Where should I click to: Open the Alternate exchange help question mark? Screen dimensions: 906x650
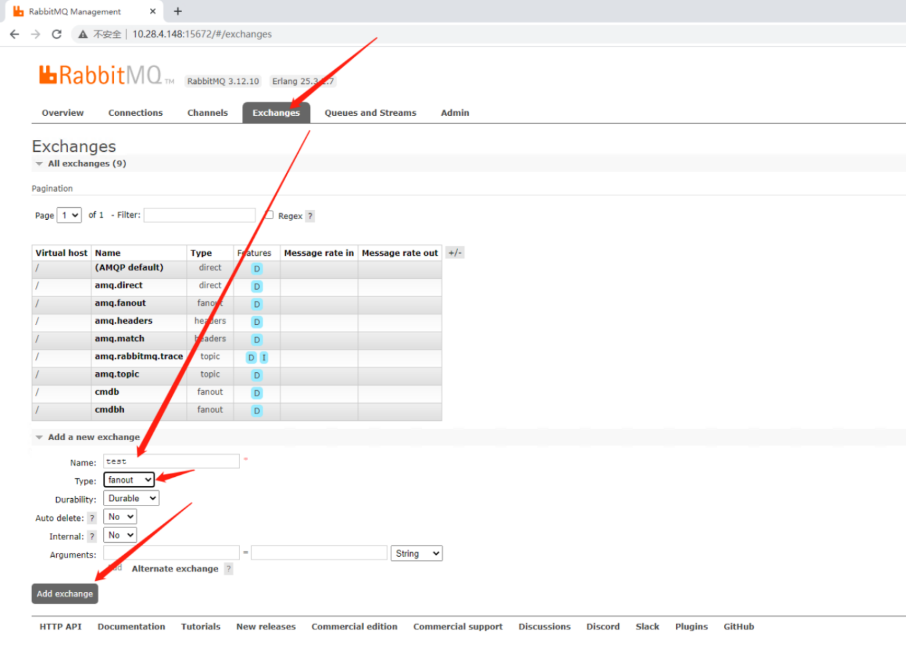[229, 569]
